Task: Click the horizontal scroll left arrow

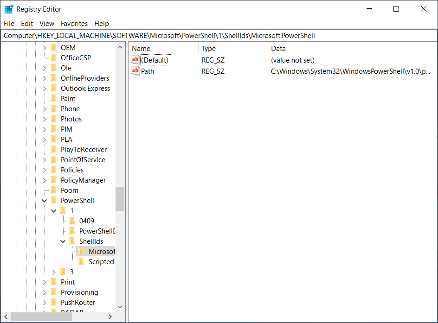Action: 6,317
